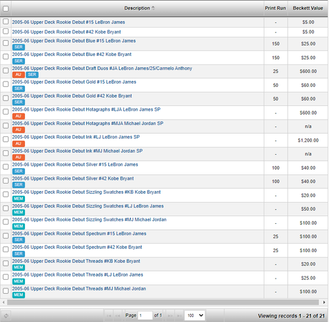Sort by the Print Run column header
Screen dimensions: 329x322
point(276,8)
